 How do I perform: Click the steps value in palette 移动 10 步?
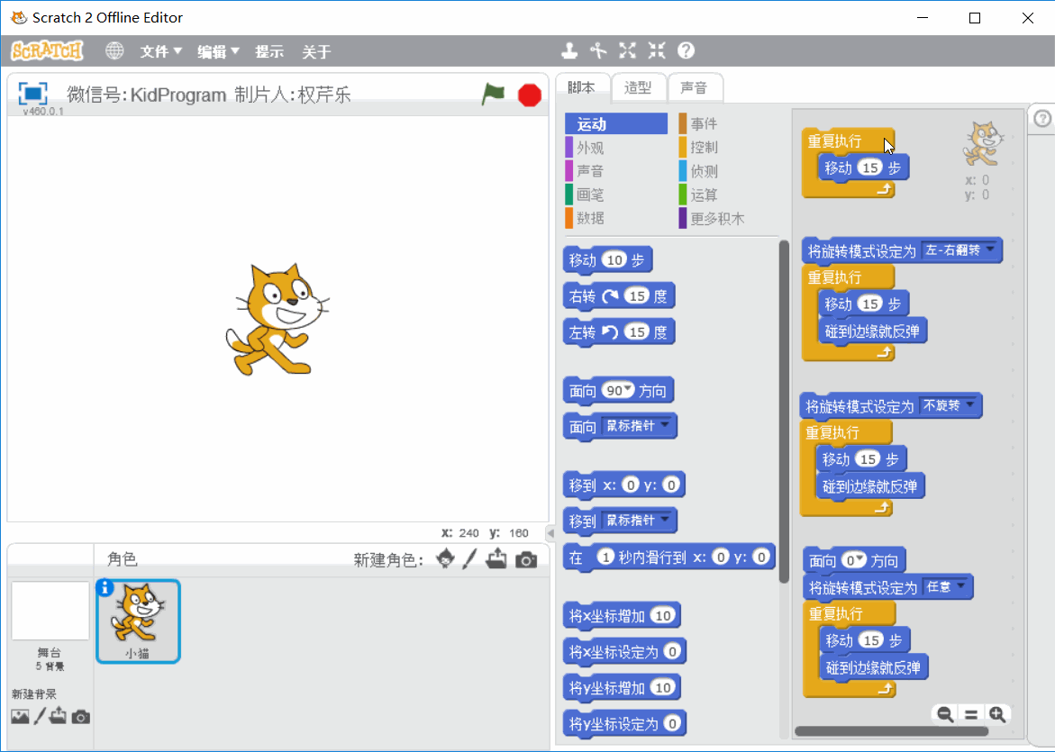(614, 259)
